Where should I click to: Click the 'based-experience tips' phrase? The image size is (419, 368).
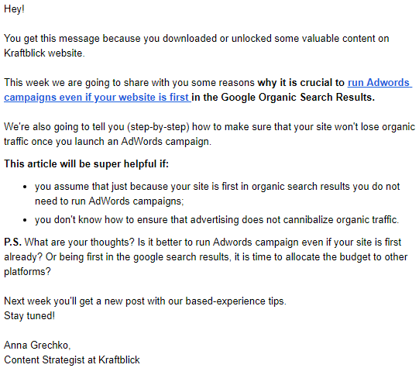pyautogui.click(x=235, y=301)
